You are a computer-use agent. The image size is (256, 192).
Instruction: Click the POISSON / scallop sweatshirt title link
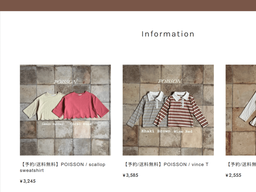click(x=62, y=167)
